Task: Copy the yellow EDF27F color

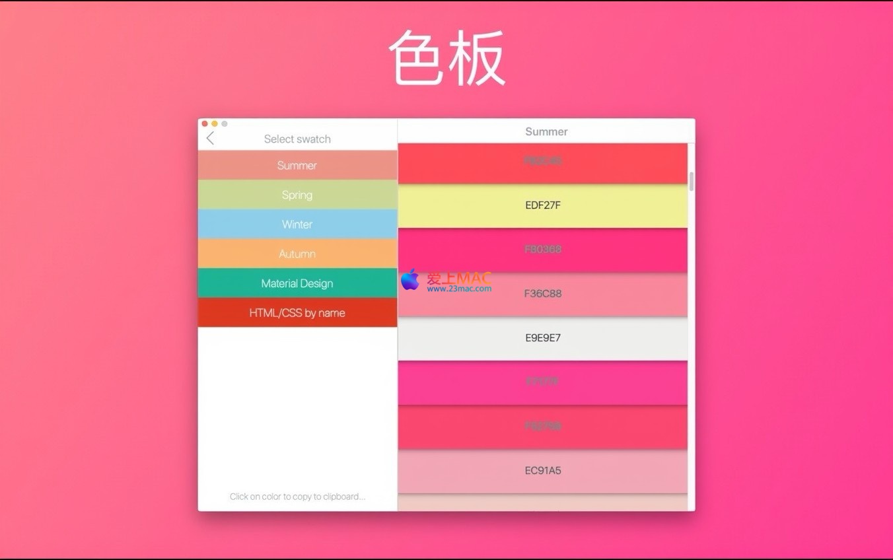Action: click(x=542, y=205)
